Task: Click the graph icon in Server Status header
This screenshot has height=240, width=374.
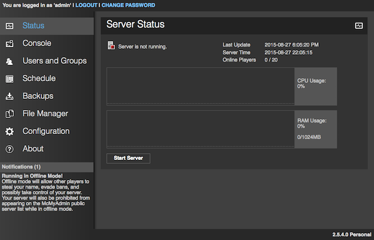Action: pyautogui.click(x=358, y=25)
